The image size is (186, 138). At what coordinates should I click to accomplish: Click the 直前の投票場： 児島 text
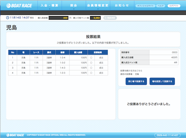[130, 74]
